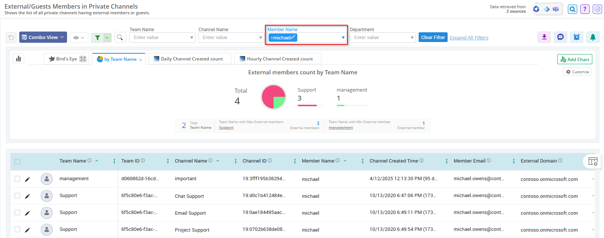Open the Hourly Channel Created count tab
The width and height of the screenshot is (604, 238).
pos(277,59)
